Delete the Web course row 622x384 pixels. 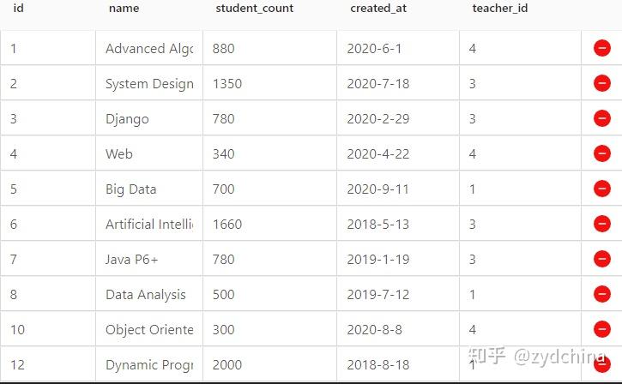point(601,154)
